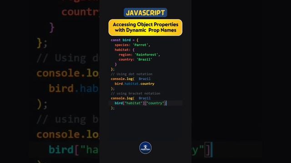The height and width of the screenshot is (163, 291).
Task: Click the "bird.habitat.country" expression
Action: [135, 84]
